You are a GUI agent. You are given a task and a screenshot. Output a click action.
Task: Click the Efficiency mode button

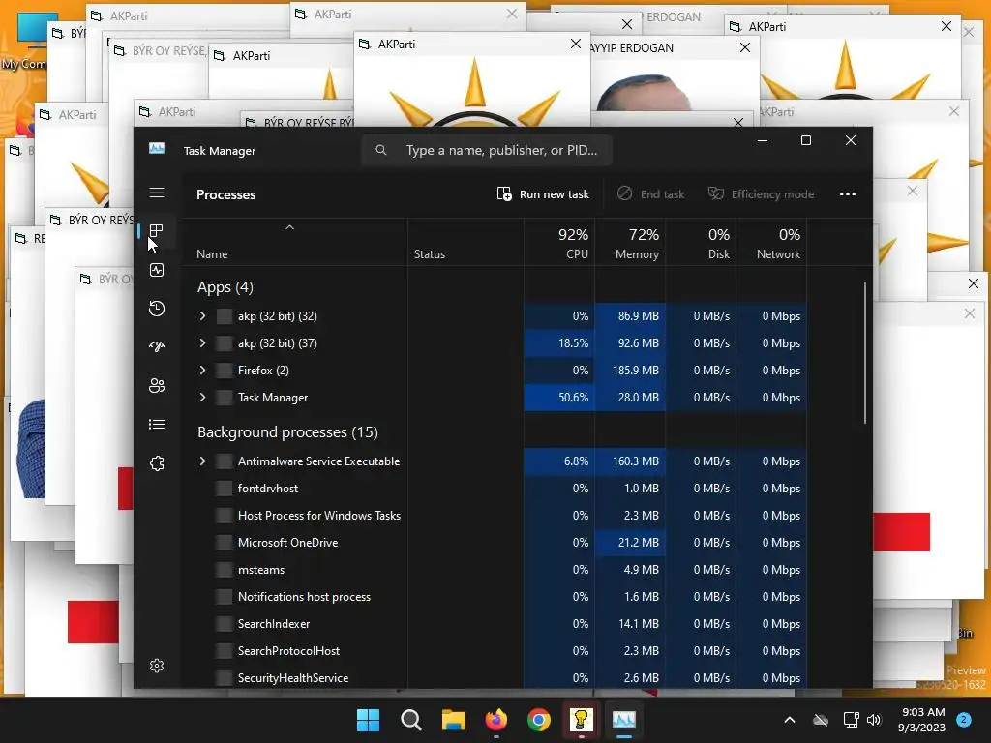tap(761, 193)
